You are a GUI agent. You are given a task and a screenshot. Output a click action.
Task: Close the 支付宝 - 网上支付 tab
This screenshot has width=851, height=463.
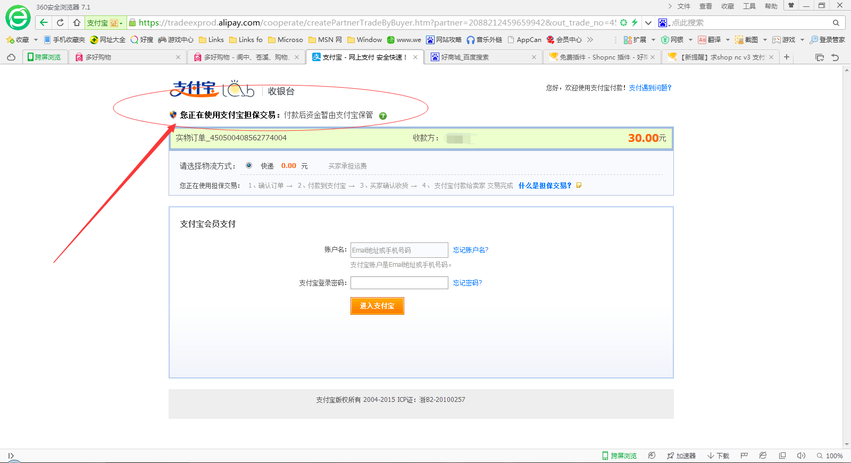(415, 57)
